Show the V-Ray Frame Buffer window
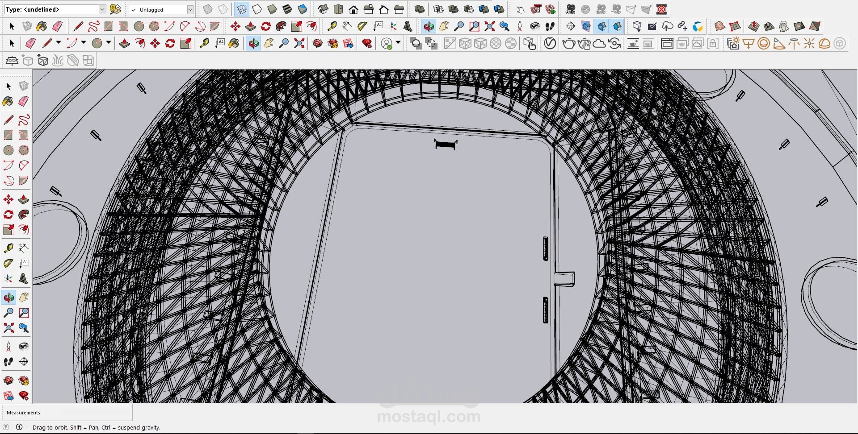 pos(667,43)
